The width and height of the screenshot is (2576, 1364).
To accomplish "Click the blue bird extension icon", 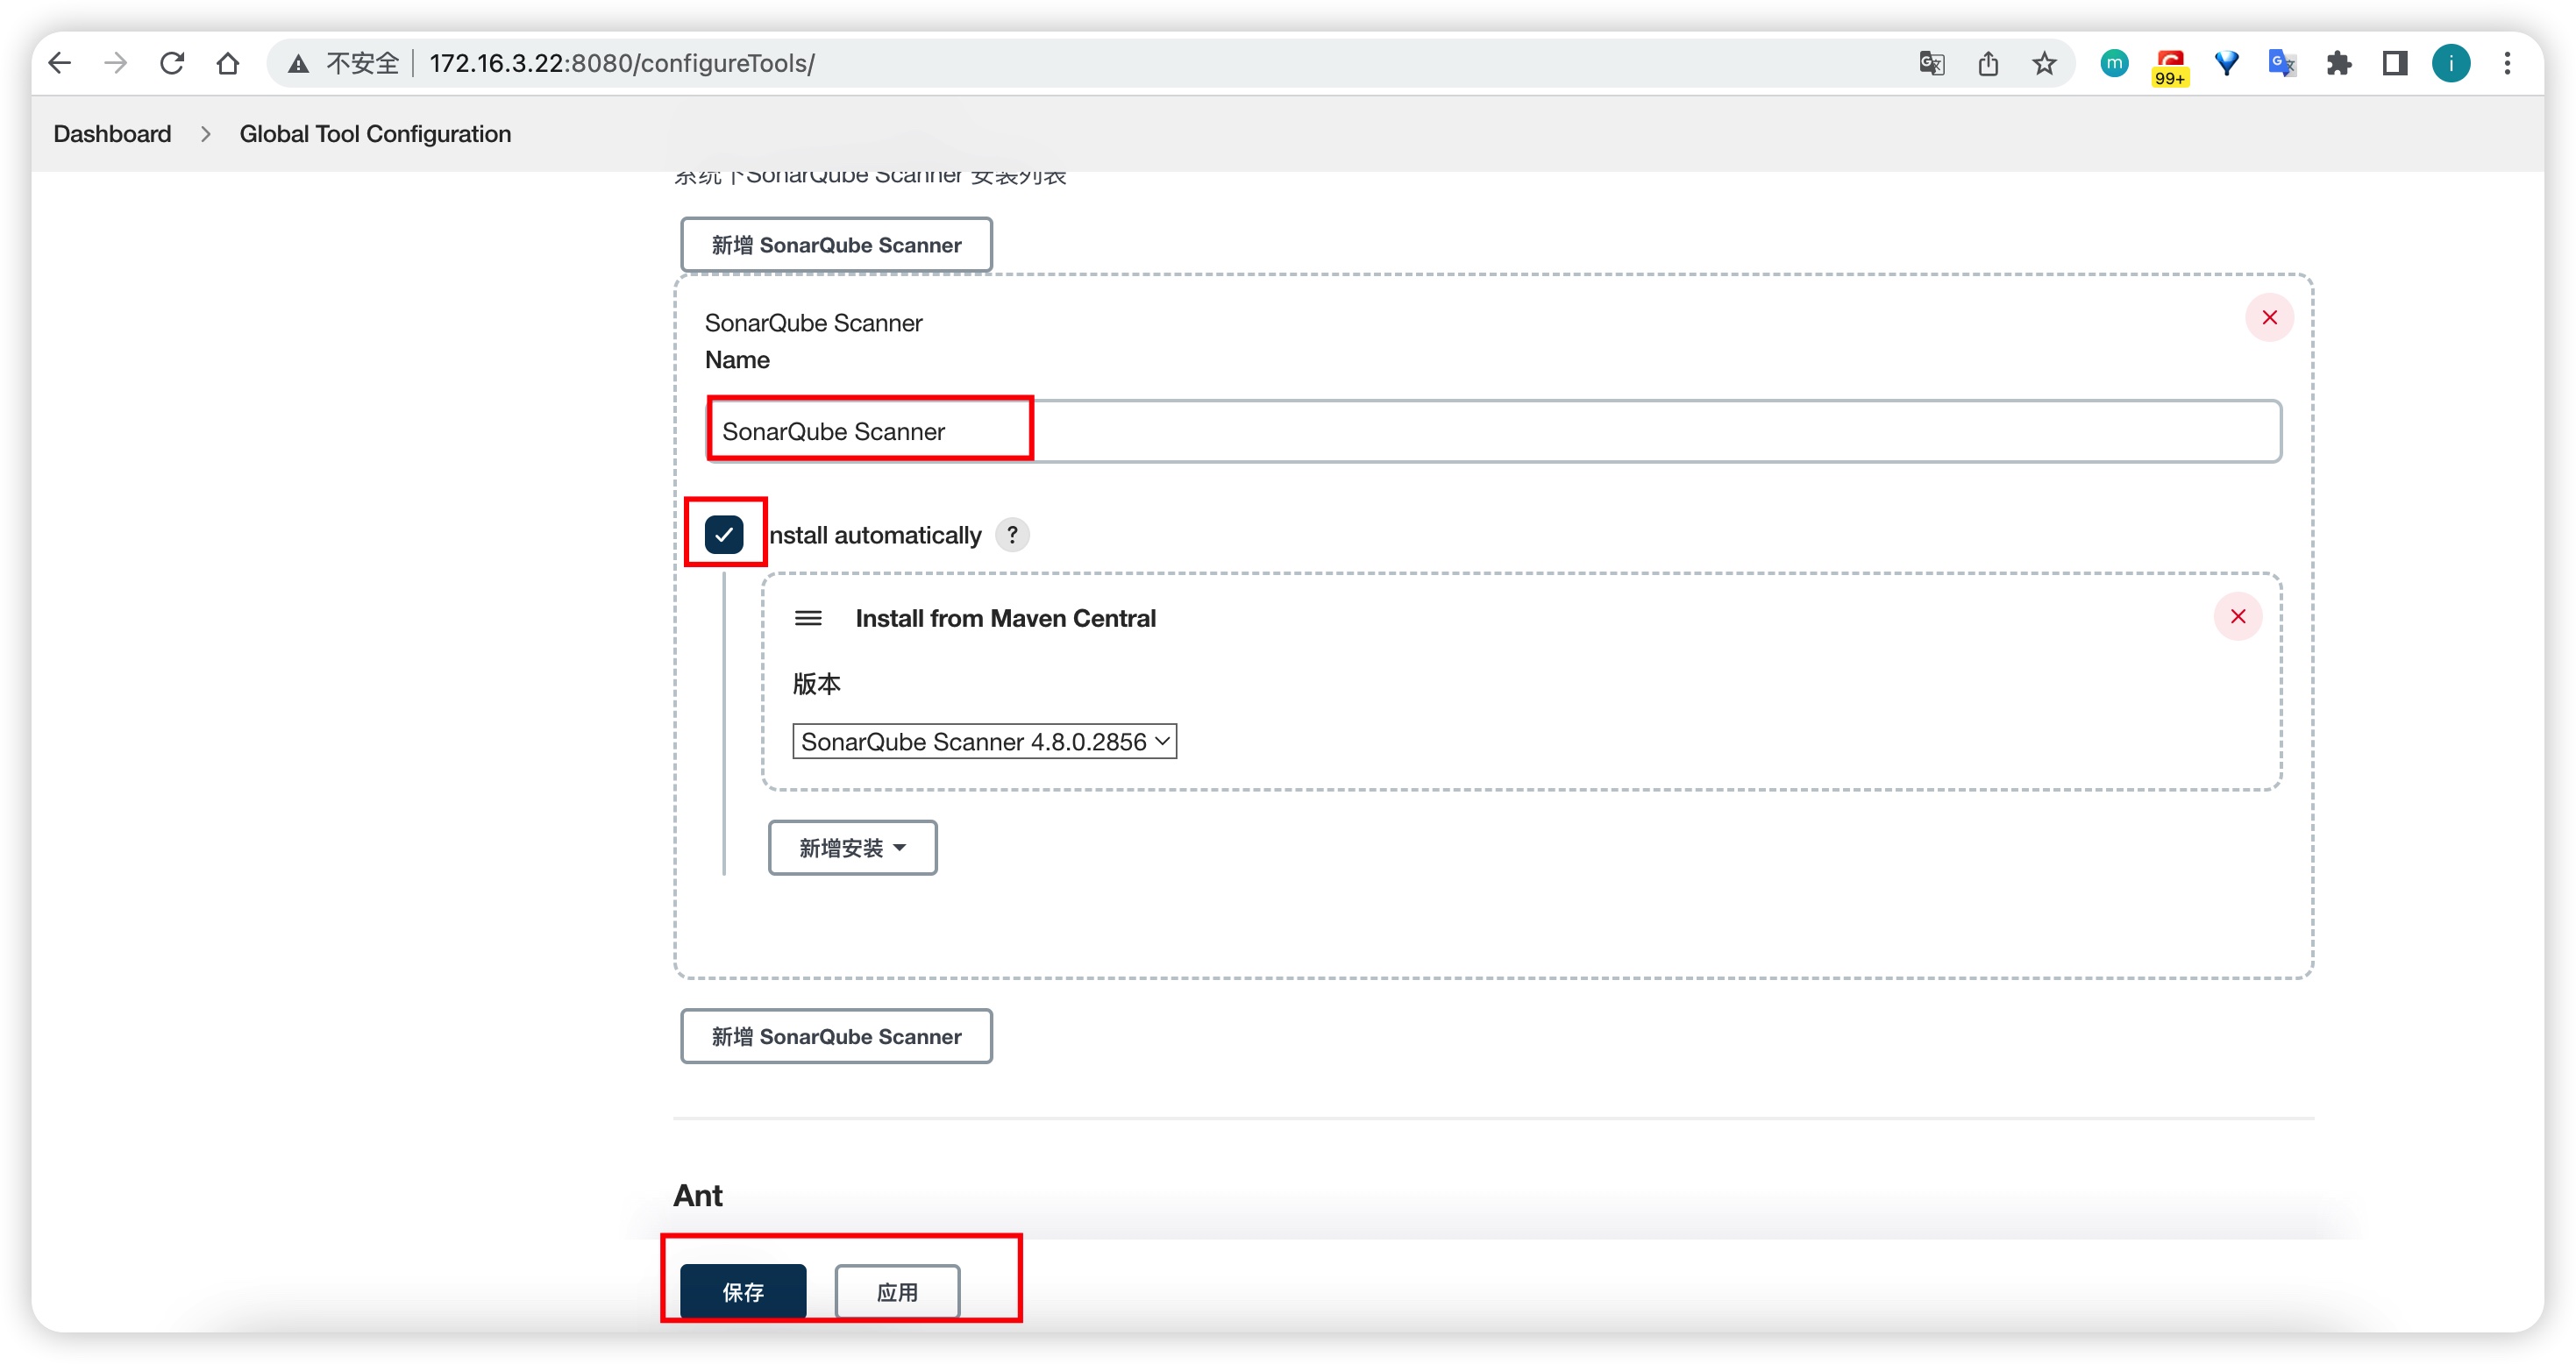I will coord(2226,63).
